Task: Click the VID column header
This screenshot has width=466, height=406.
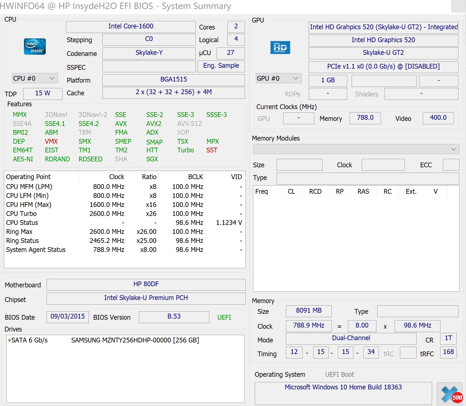Action: point(236,177)
